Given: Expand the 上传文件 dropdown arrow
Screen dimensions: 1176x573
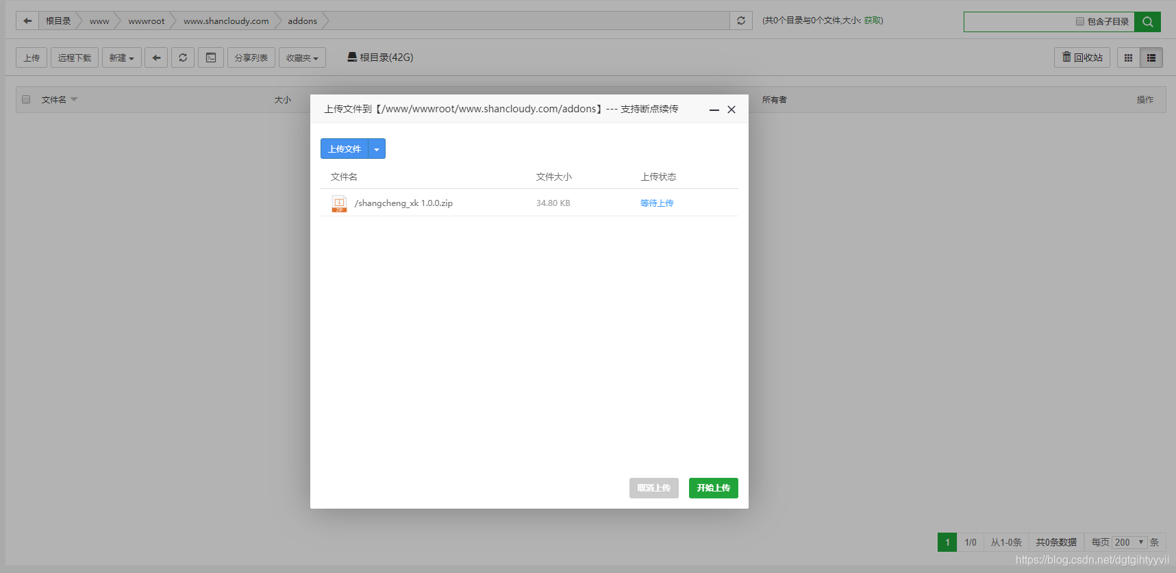Looking at the screenshot, I should click(377, 149).
